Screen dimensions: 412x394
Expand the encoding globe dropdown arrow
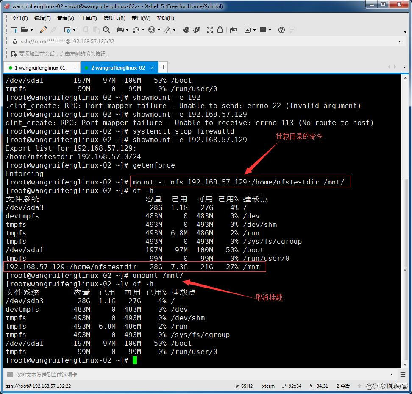tap(159, 30)
